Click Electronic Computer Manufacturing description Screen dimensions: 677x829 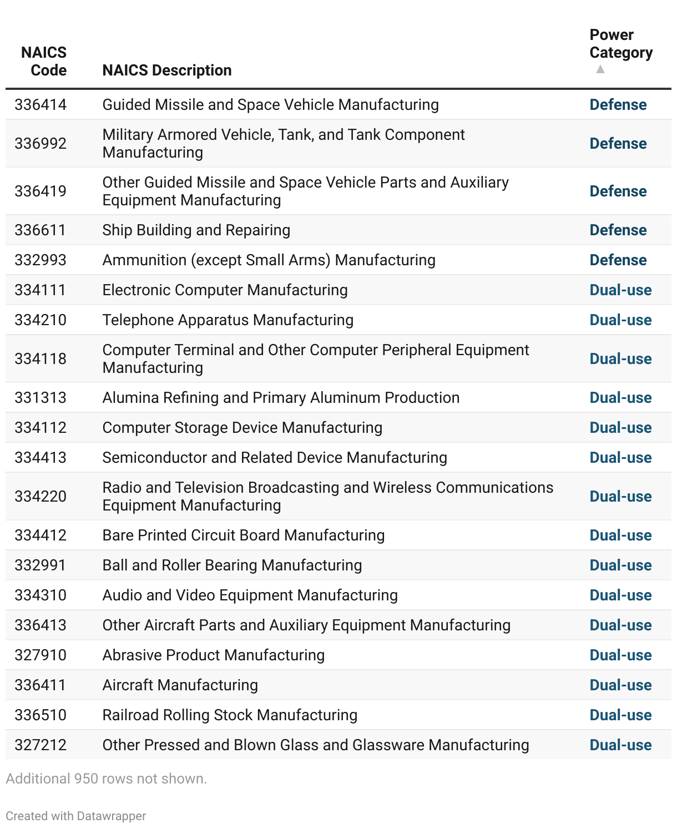coord(225,290)
